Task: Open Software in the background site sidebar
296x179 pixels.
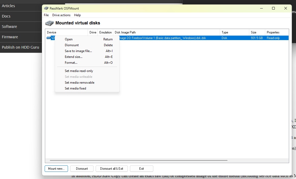Action: click(10, 27)
